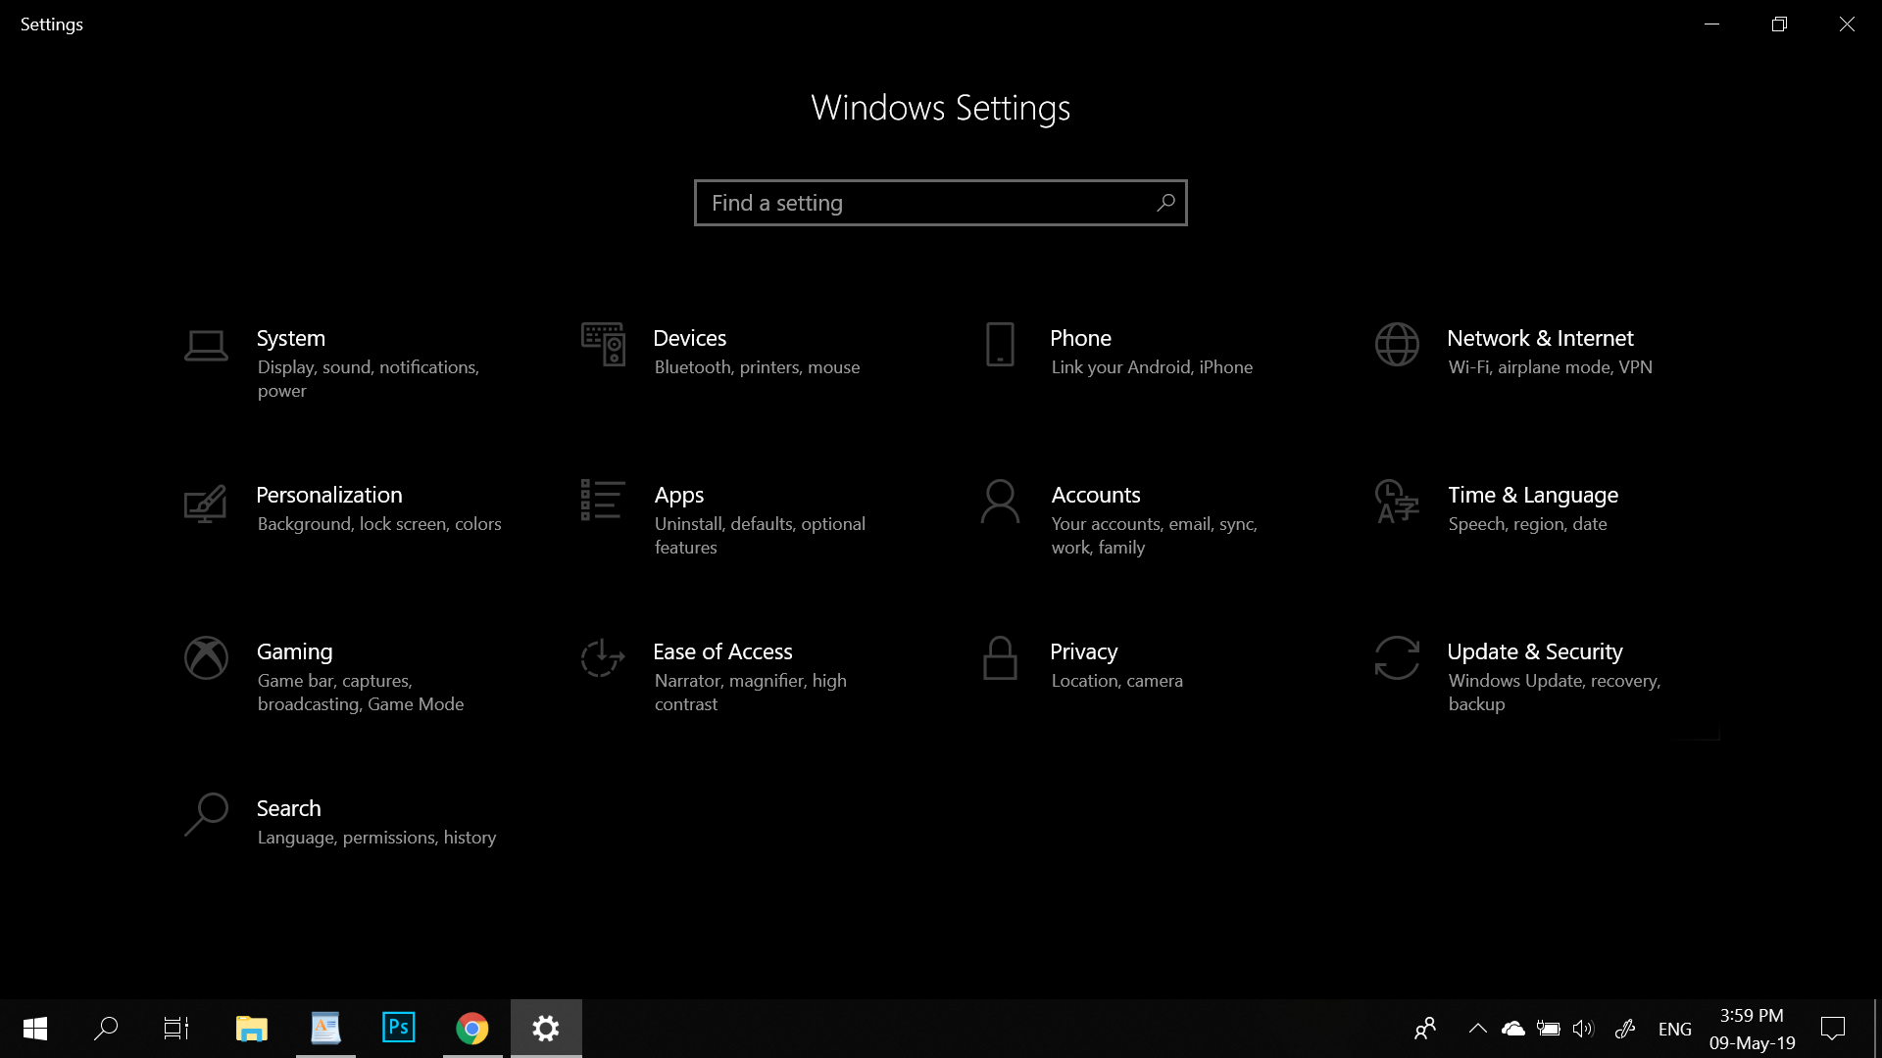Click the Privacy padlock icon
Screen dimensions: 1882x1058
tap(1000, 657)
